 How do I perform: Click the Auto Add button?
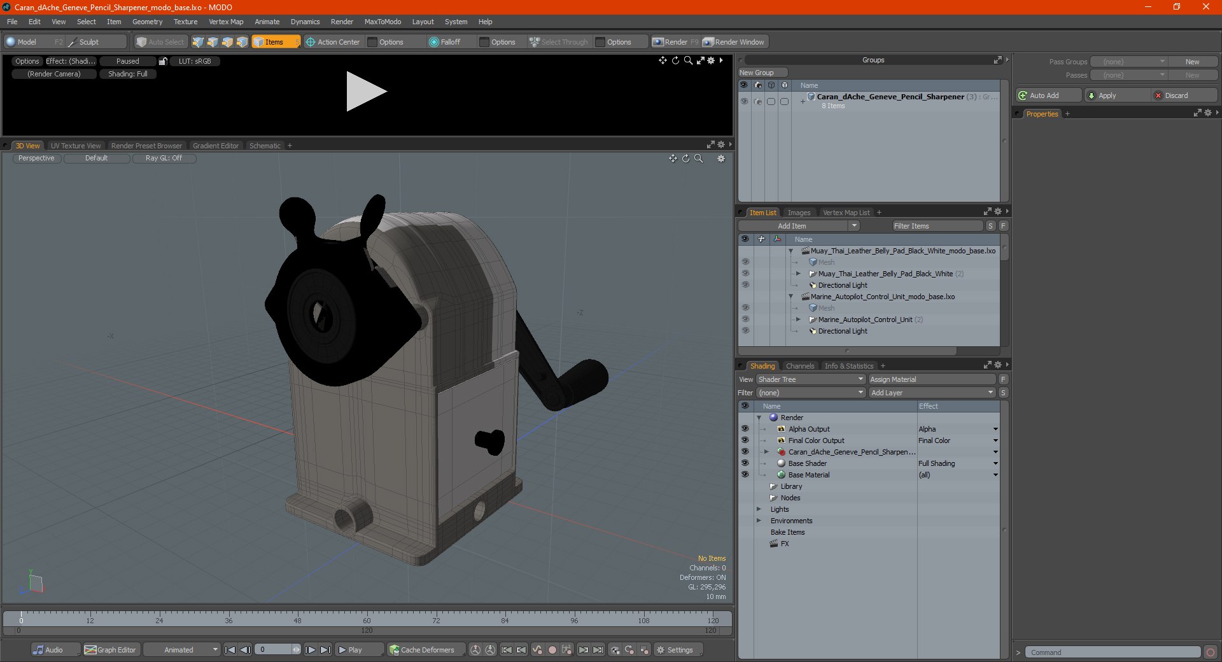[1049, 95]
